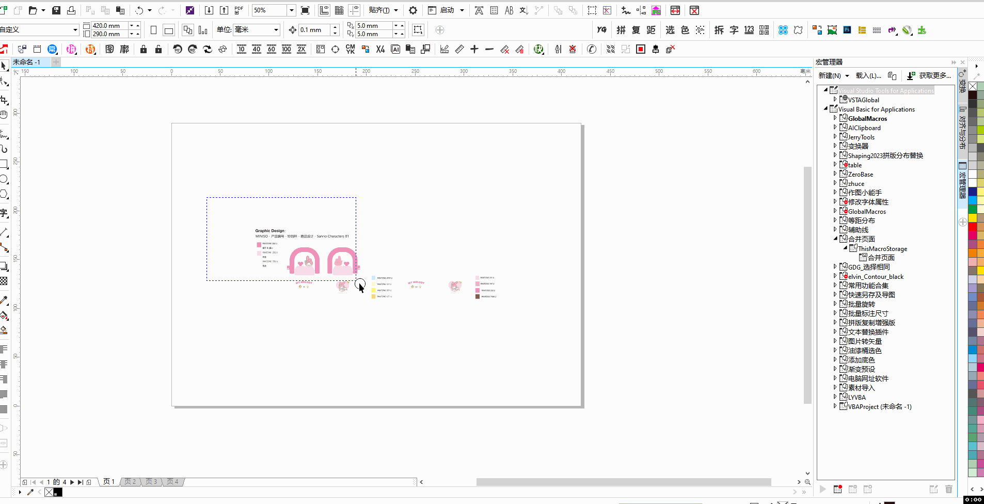
Task: Click the 选 toolbar icon
Action: coord(670,30)
